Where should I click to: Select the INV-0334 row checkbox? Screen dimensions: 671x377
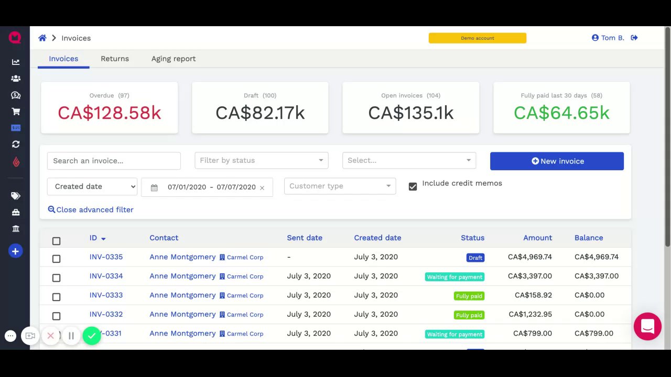(57, 278)
